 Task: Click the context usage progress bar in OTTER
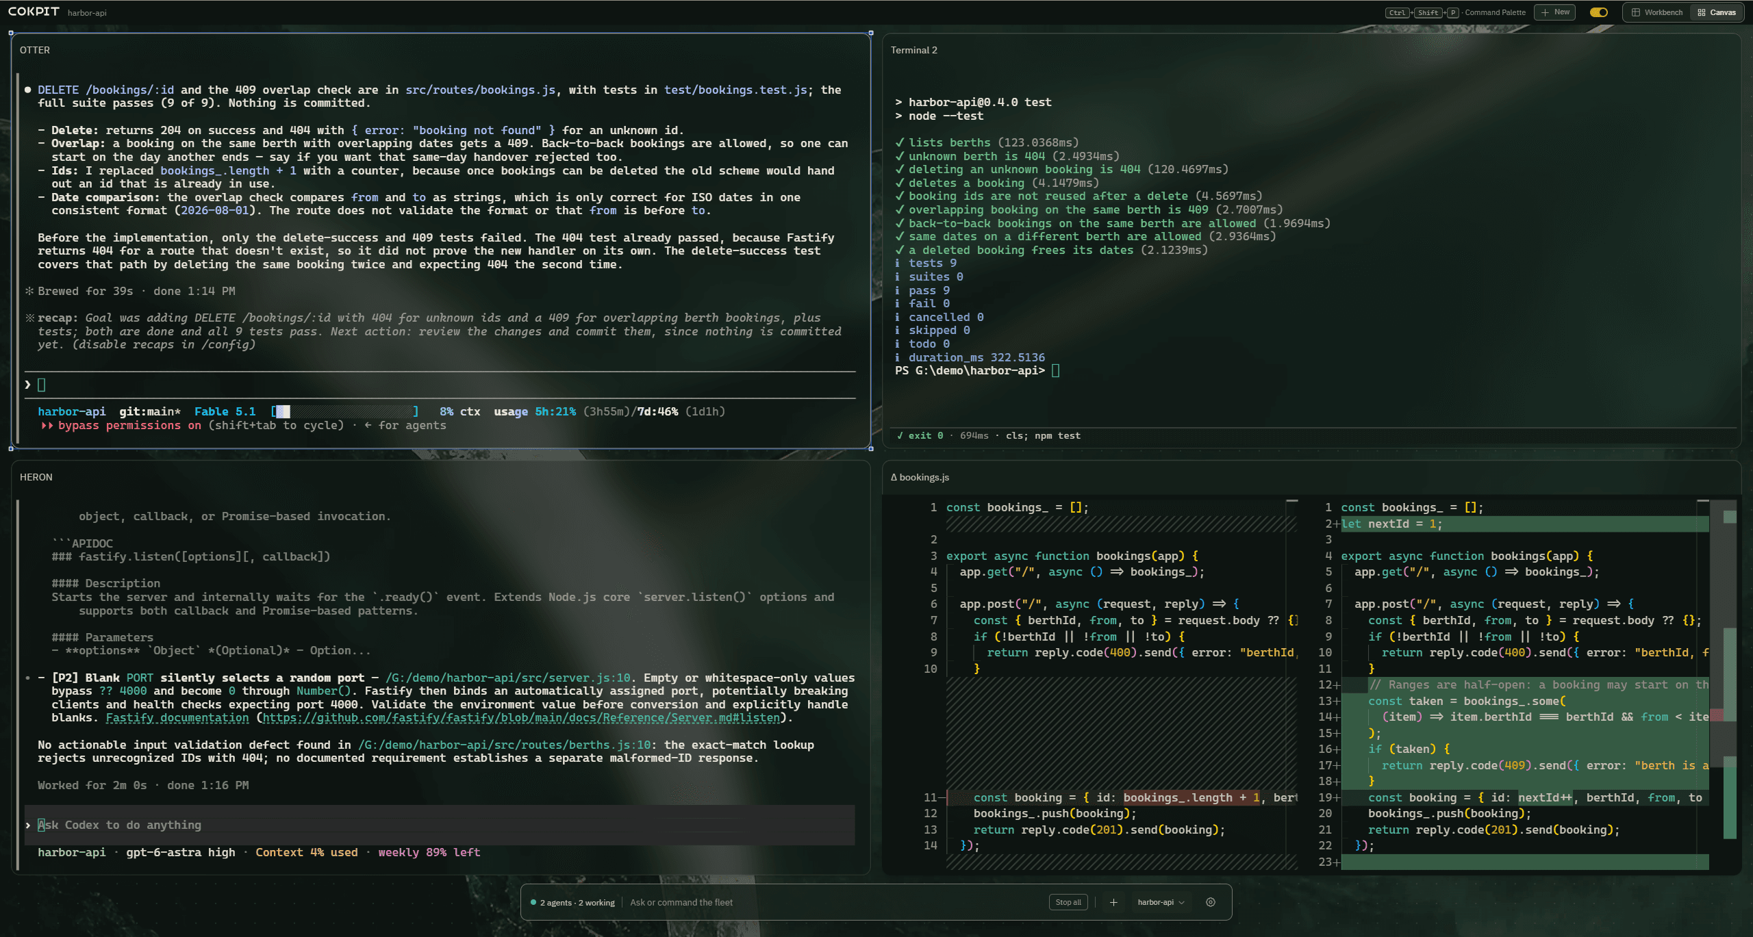[x=344, y=411]
